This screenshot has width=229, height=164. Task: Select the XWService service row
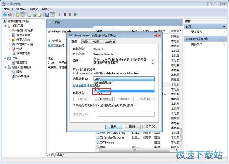(x=137, y=142)
